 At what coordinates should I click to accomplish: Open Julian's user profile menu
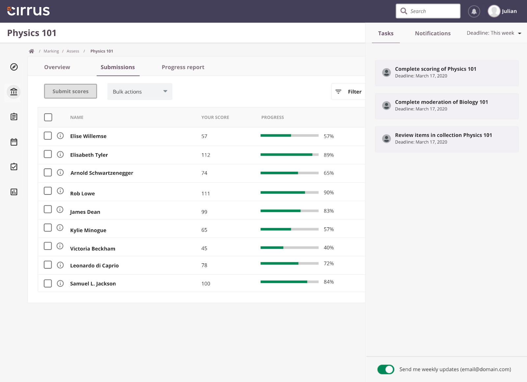pos(502,11)
